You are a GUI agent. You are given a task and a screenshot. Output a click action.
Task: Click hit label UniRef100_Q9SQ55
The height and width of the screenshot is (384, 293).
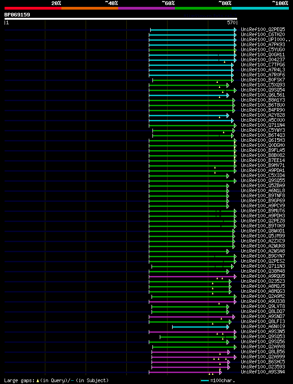(263, 180)
